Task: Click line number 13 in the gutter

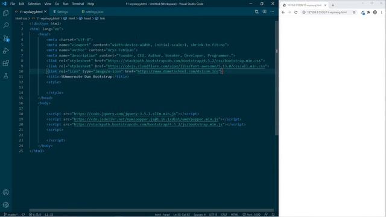Action: (x=22, y=87)
